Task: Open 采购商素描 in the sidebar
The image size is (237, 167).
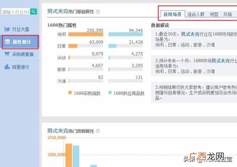Action: click(x=20, y=54)
